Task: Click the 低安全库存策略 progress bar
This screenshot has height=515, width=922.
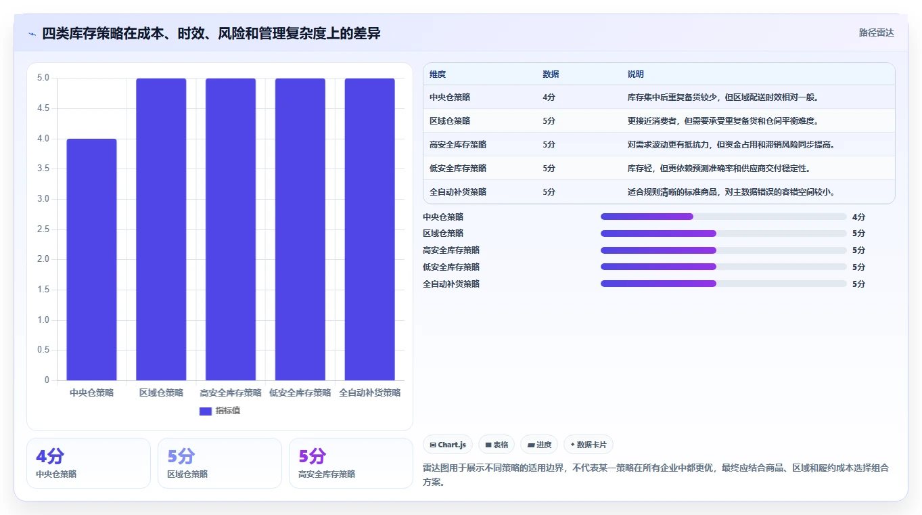Action: click(x=724, y=267)
